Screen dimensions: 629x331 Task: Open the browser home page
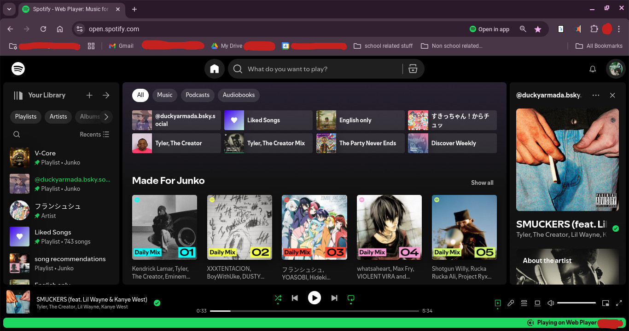pyautogui.click(x=60, y=29)
